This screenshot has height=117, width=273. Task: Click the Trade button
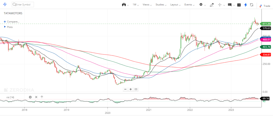click(265, 6)
